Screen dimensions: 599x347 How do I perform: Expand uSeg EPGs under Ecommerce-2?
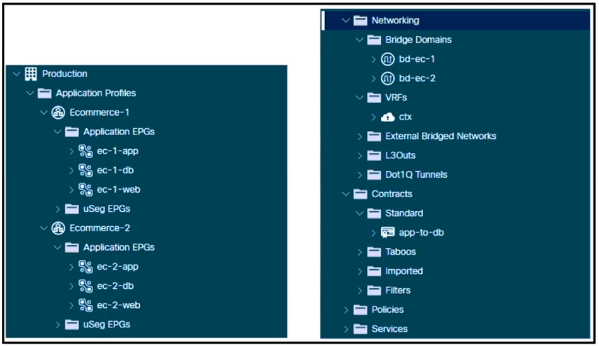pos(58,325)
